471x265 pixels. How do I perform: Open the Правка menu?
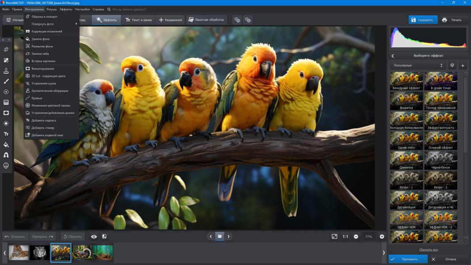pyautogui.click(x=17, y=9)
